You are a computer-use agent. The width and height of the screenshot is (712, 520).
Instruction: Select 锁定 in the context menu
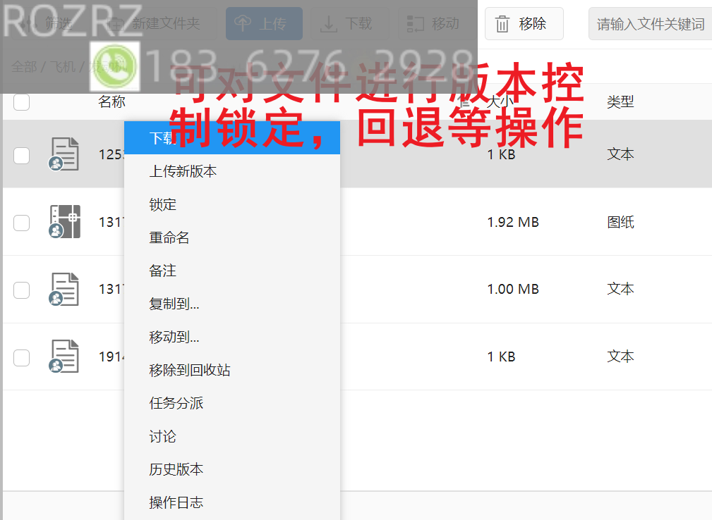(x=163, y=205)
